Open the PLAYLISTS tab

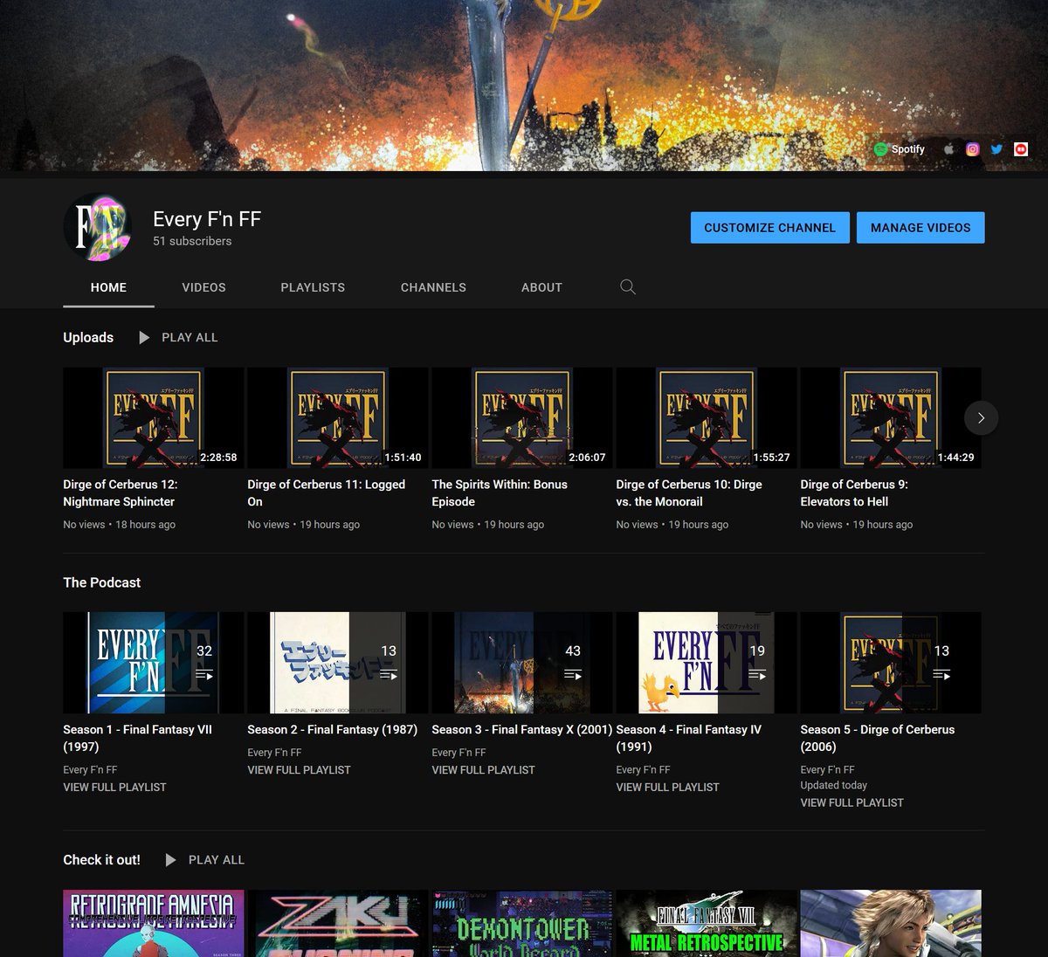tap(313, 287)
